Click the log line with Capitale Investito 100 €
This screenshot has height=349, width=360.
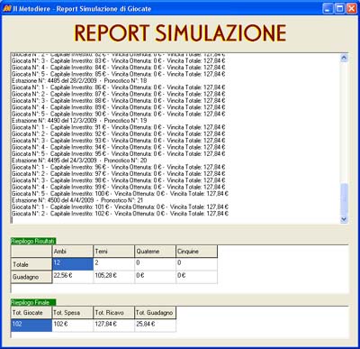(x=120, y=193)
